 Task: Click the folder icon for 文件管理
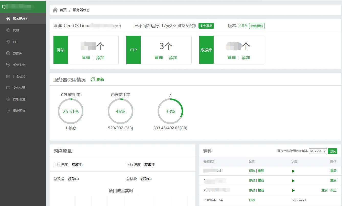click(8, 88)
